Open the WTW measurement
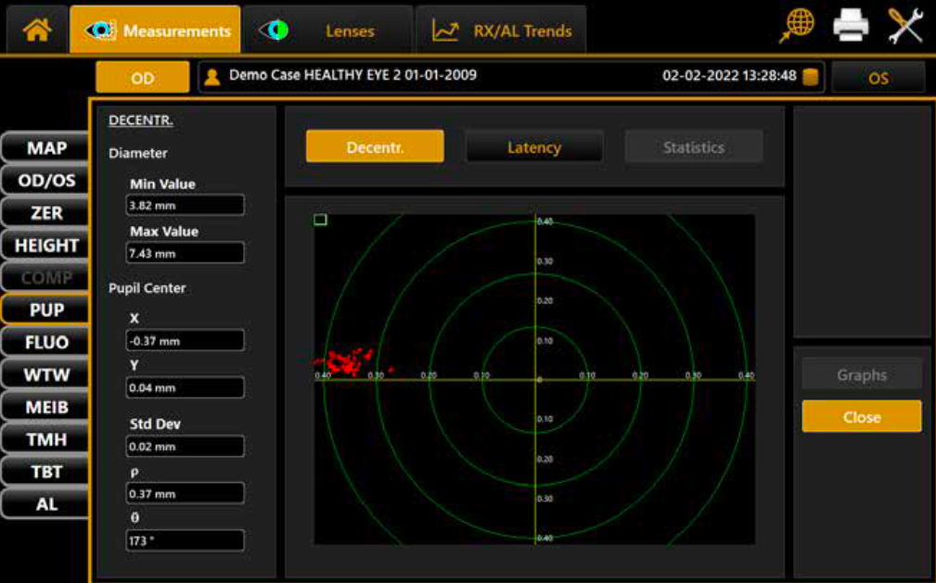936x583 pixels. tap(46, 374)
